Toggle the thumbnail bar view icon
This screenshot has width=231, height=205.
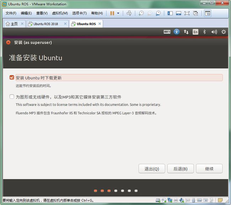coord(178,13)
